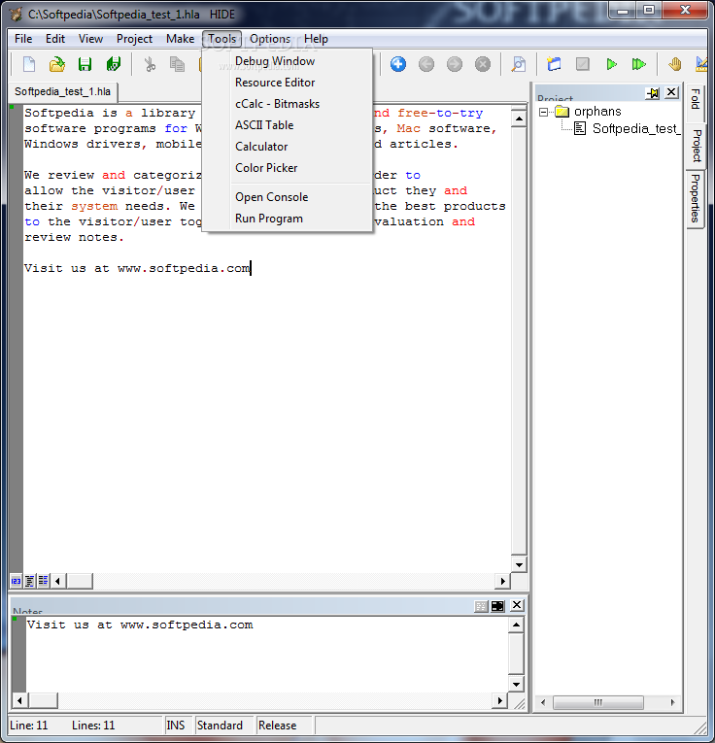The height and width of the screenshot is (743, 715).
Task: Switch to Softpedia_test_1.hla editor tab
Action: (63, 91)
